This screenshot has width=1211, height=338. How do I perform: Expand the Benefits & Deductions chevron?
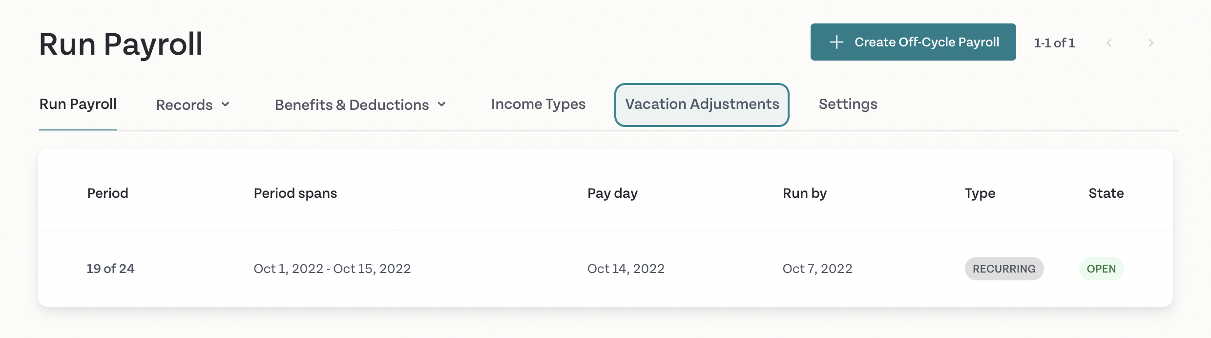click(441, 105)
